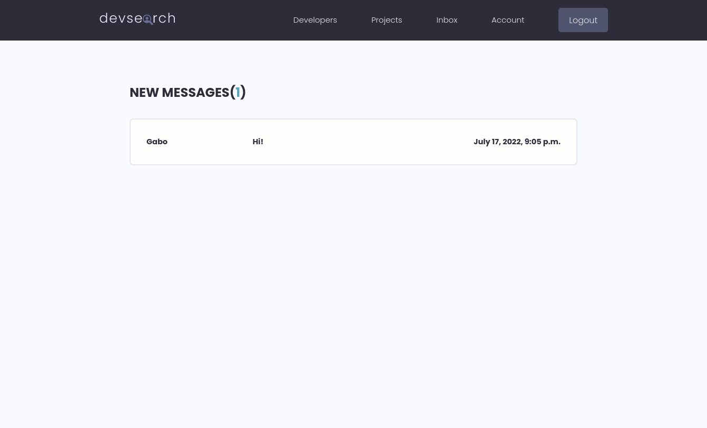
Task: Click the page background below the messages
Action: (353, 290)
